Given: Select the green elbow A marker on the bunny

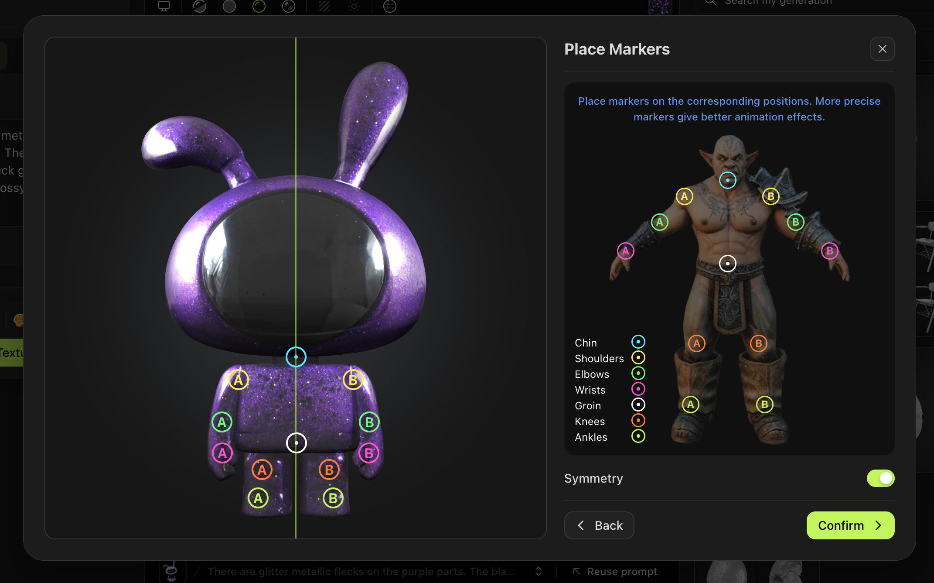Looking at the screenshot, I should (x=222, y=422).
